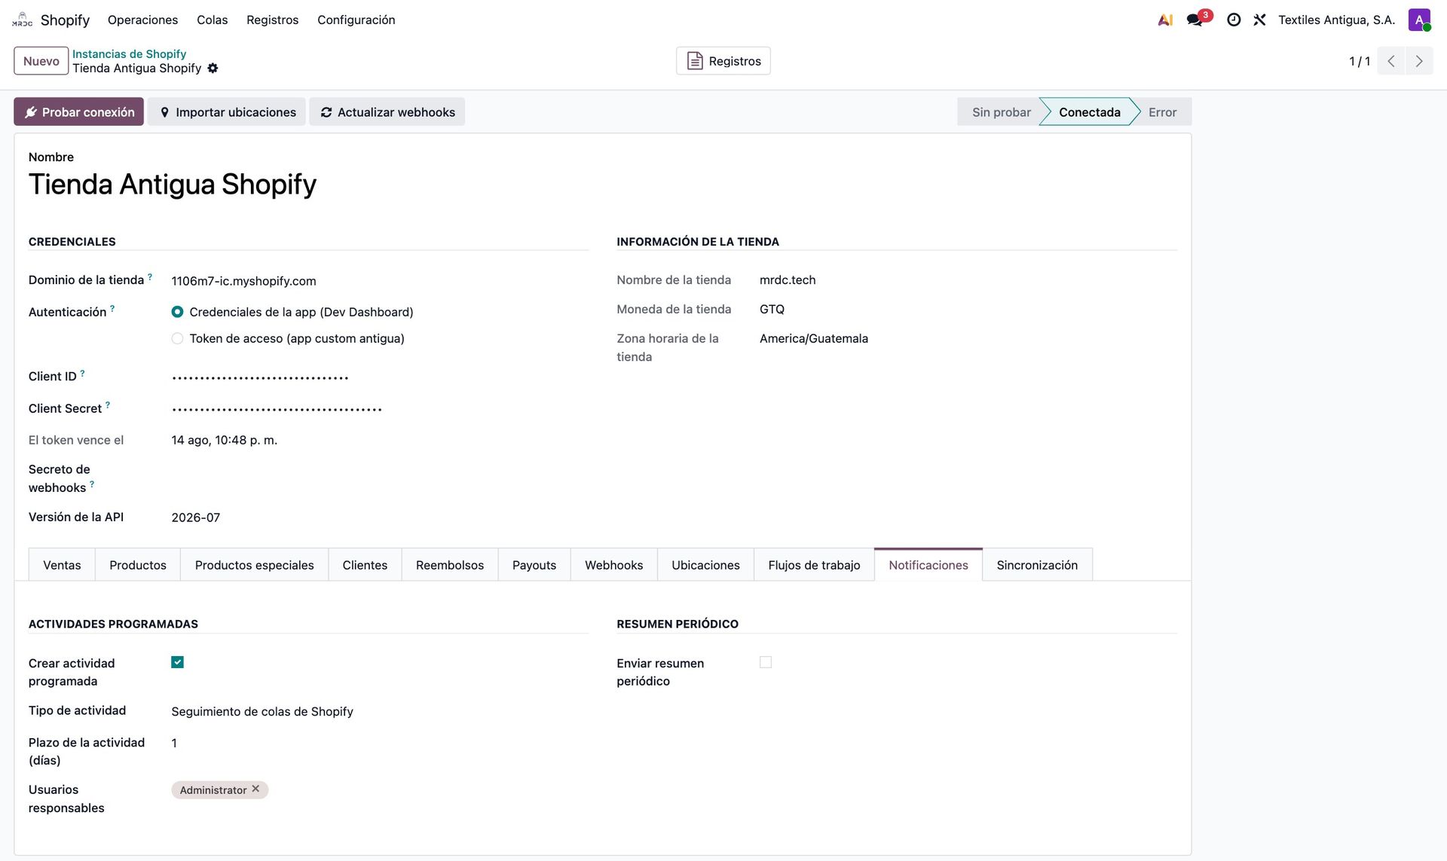Select the Notificaciones tab

point(928,565)
